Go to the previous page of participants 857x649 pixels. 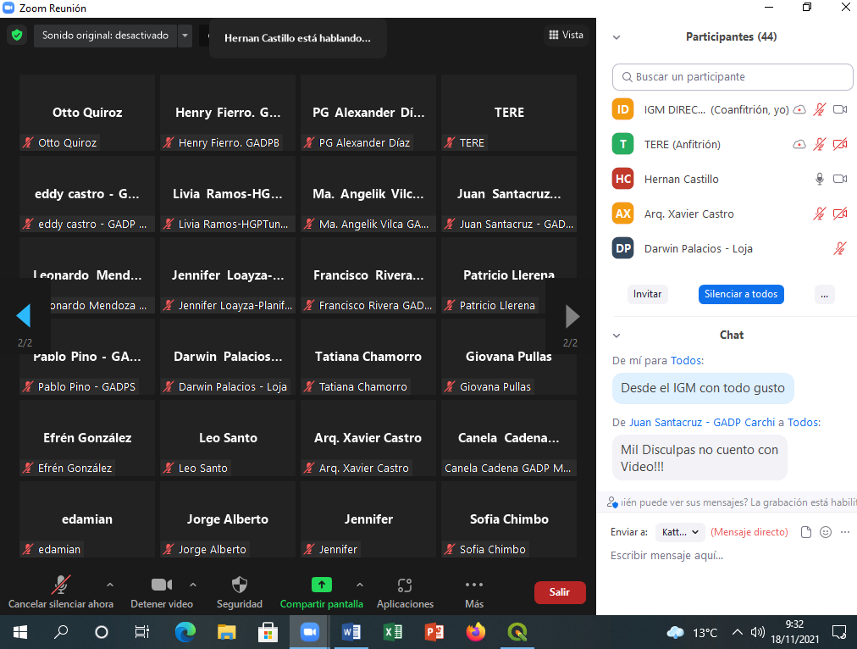tap(24, 316)
